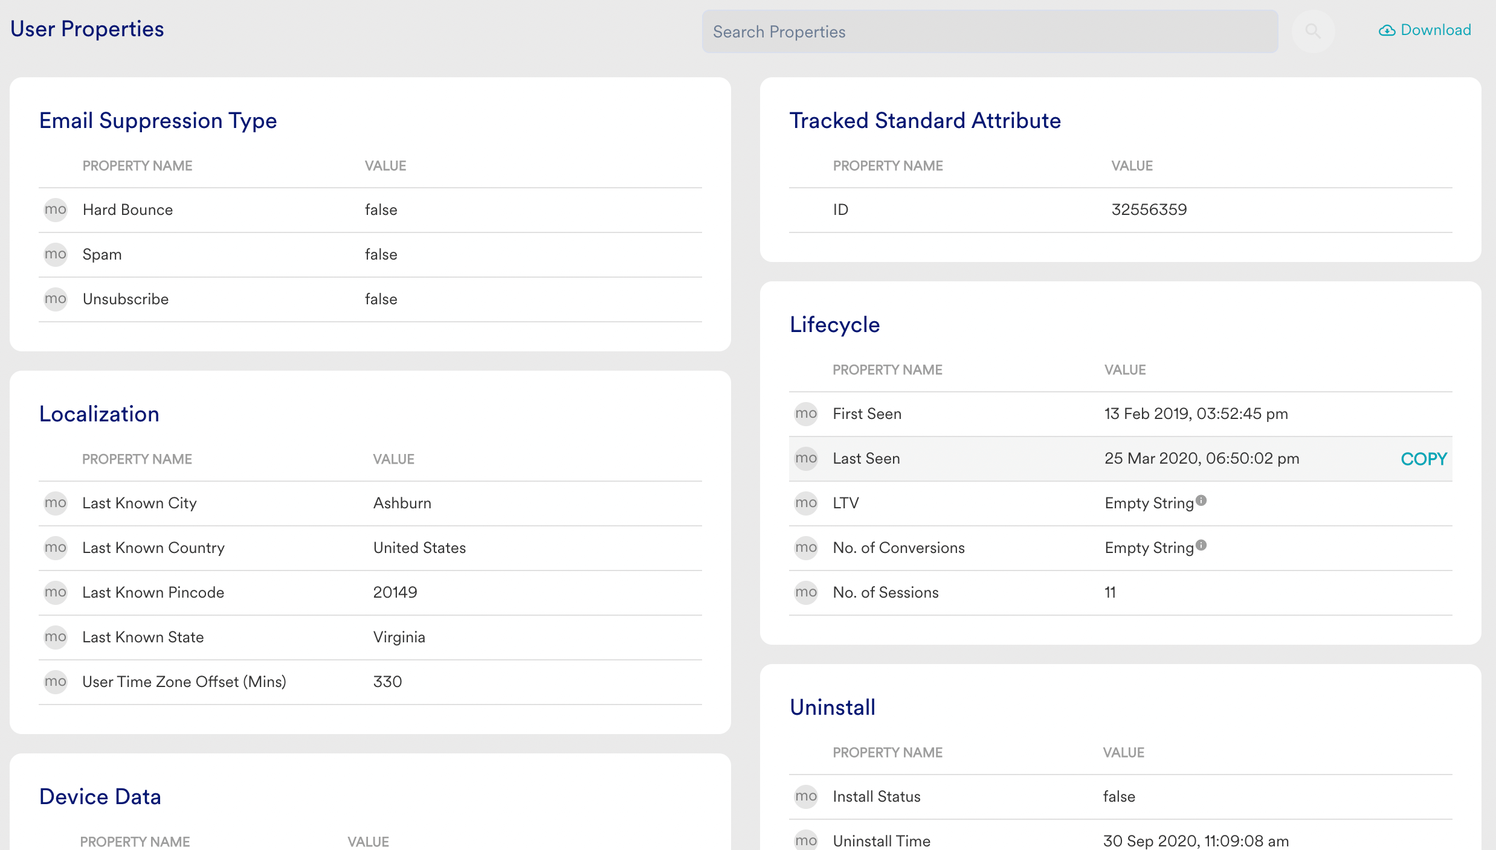Click info icon beside No. of Conversions value
Viewport: 1496px width, 850px height.
1201,545
